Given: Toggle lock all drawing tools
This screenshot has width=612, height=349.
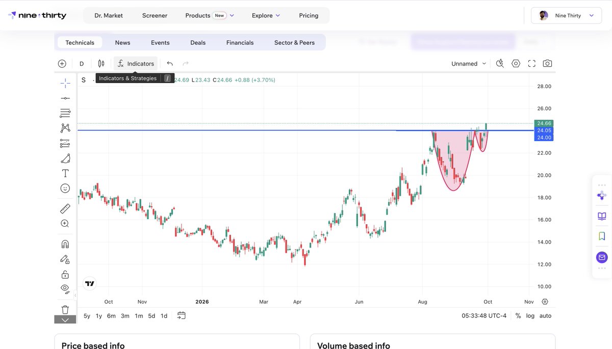Looking at the screenshot, I should (x=65, y=275).
